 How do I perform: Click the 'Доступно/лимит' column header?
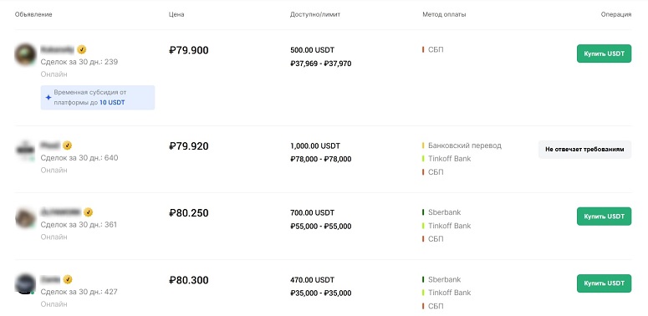tap(315, 14)
